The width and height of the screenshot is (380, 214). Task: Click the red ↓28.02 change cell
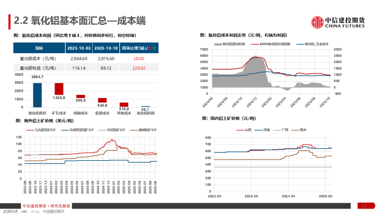[139, 68]
